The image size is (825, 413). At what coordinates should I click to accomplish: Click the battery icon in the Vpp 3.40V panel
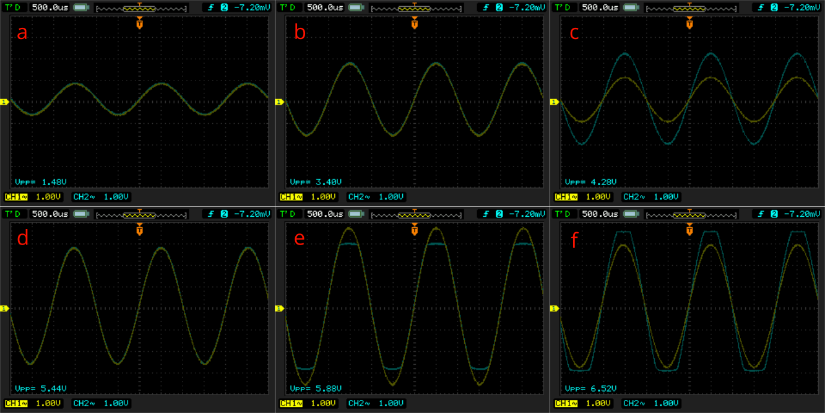click(x=356, y=7)
